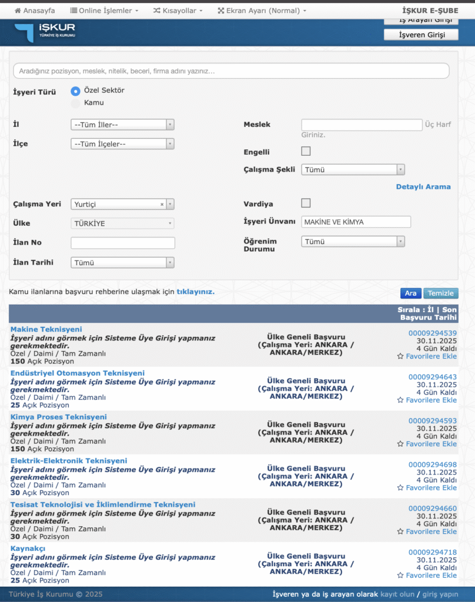This screenshot has height=602, width=475.
Task: Open the İl province dropdown
Action: (122, 125)
